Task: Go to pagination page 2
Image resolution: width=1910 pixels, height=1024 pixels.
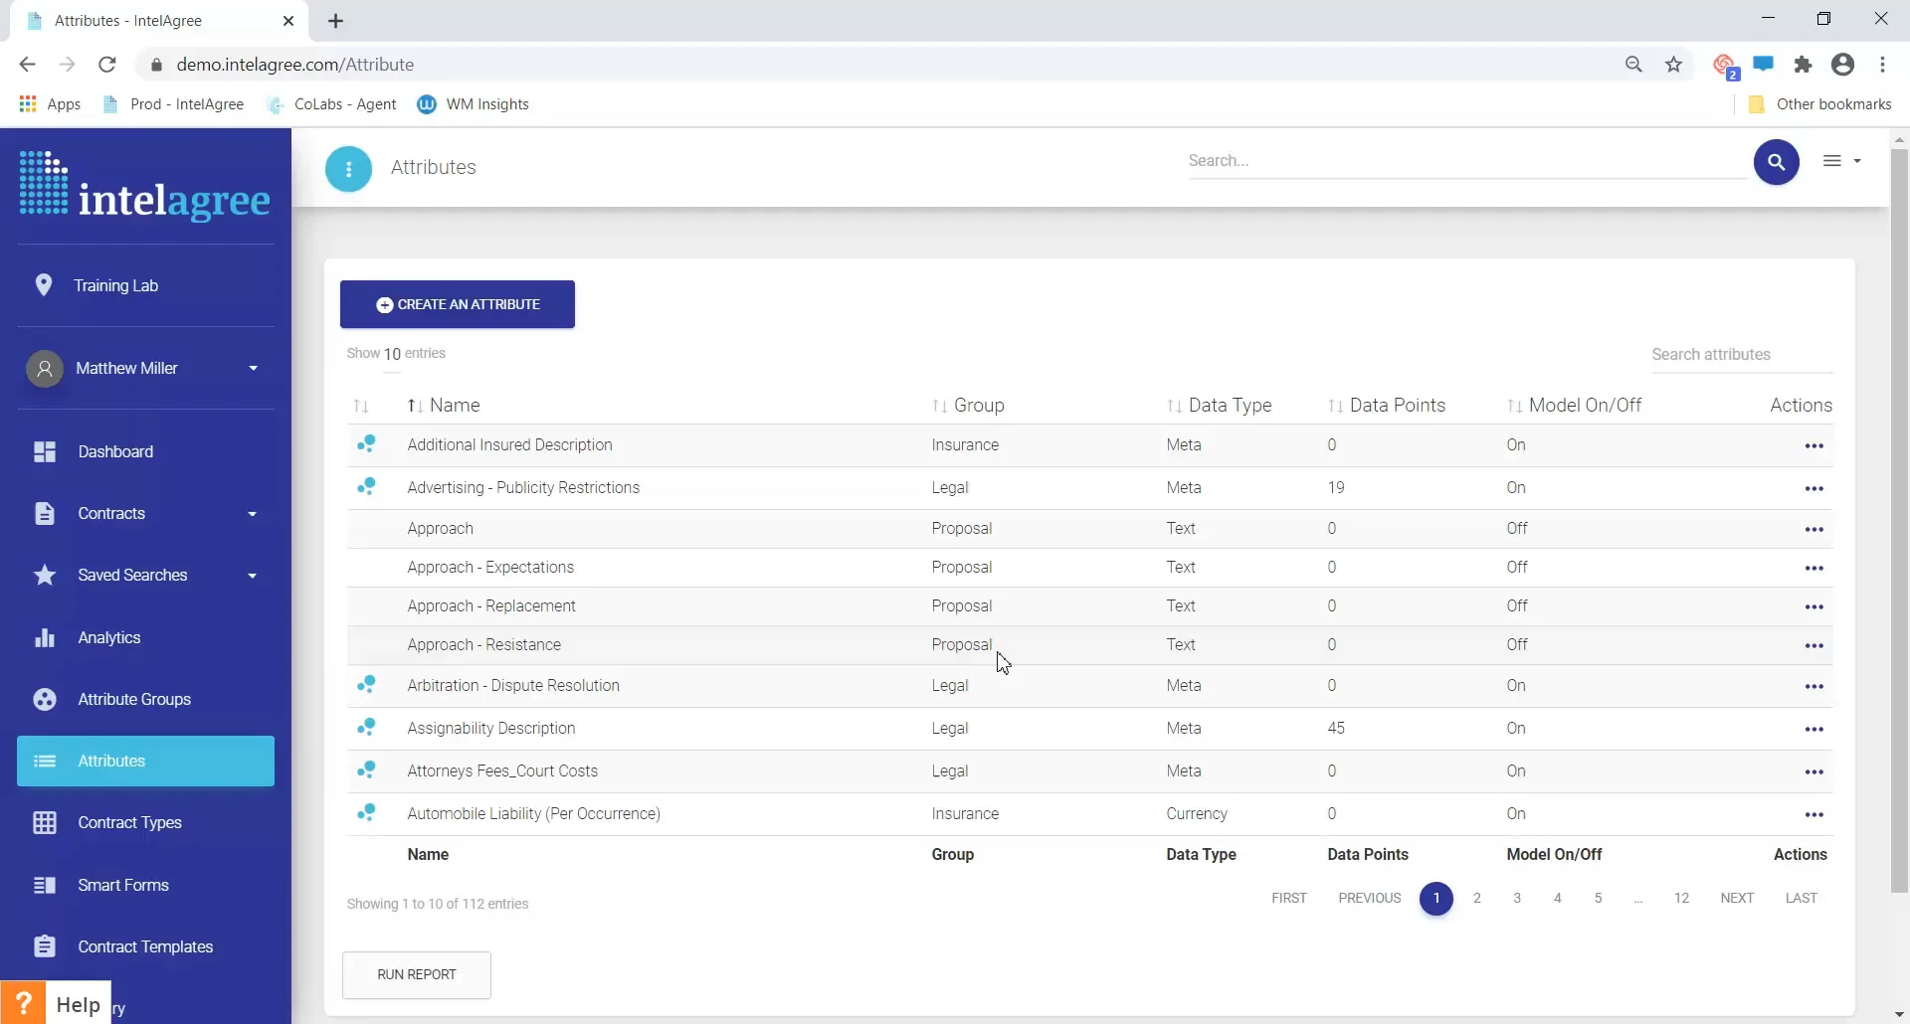Action: [x=1477, y=898]
